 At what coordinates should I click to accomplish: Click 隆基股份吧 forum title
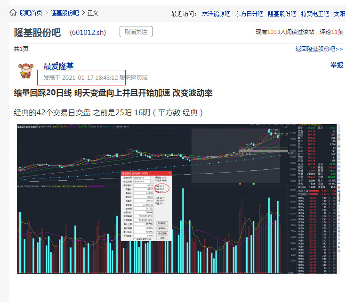click(x=37, y=33)
